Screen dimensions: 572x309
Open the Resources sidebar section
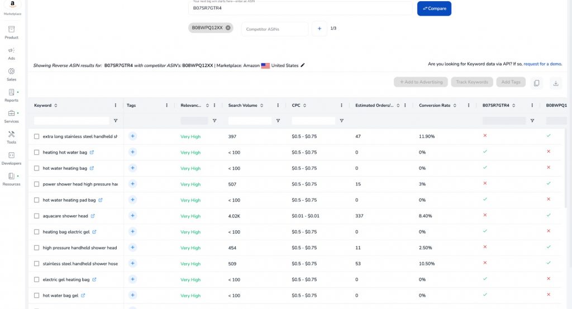click(x=11, y=179)
